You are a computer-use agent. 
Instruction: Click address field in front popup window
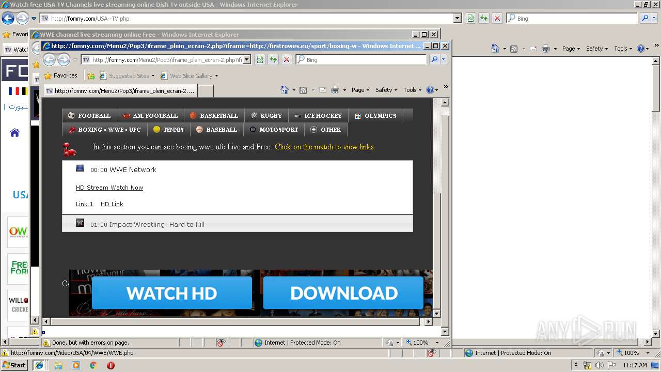162,59
